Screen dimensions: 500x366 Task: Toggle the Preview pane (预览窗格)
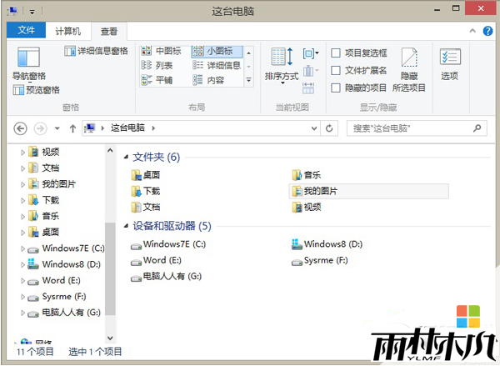(x=36, y=90)
